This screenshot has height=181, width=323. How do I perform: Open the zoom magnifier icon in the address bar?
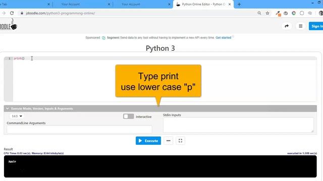pyautogui.click(x=259, y=13)
